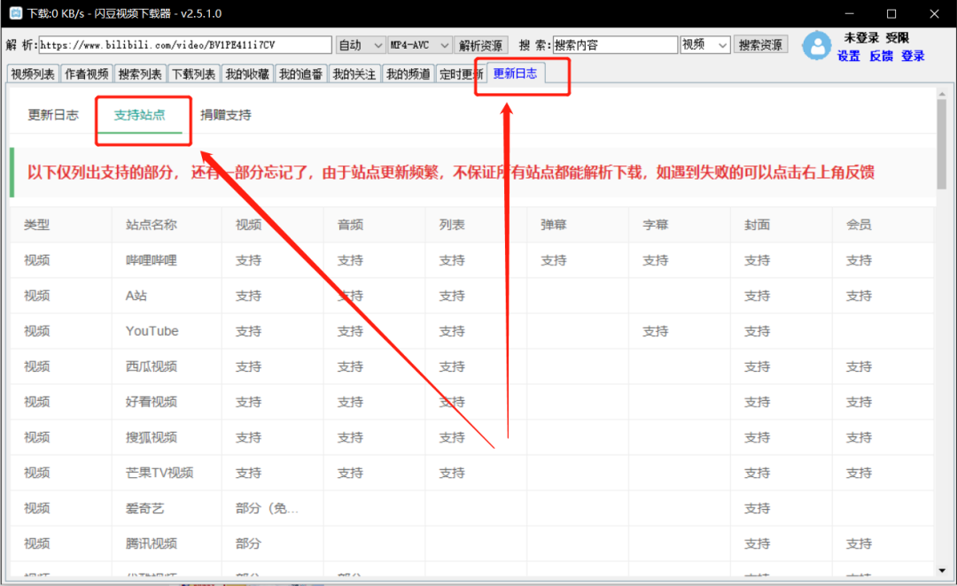Viewport: 957px width, 586px height.
Task: Switch to 作者视频 tab
Action: click(87, 73)
